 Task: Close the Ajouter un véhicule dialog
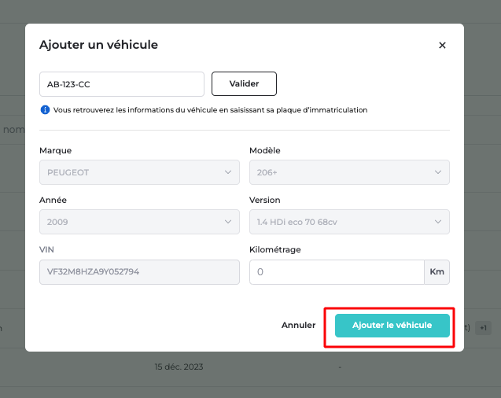point(442,46)
